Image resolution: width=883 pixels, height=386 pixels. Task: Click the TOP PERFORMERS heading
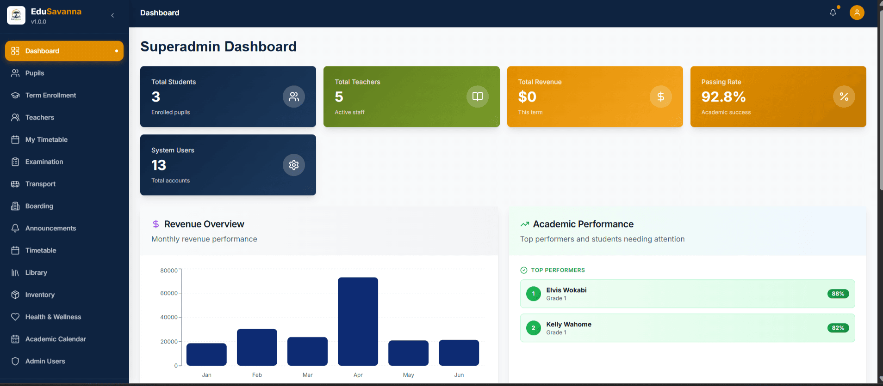(x=558, y=270)
